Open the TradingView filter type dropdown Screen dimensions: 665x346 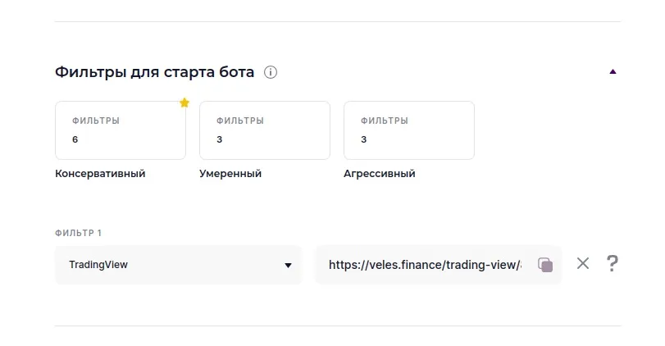[x=178, y=265]
